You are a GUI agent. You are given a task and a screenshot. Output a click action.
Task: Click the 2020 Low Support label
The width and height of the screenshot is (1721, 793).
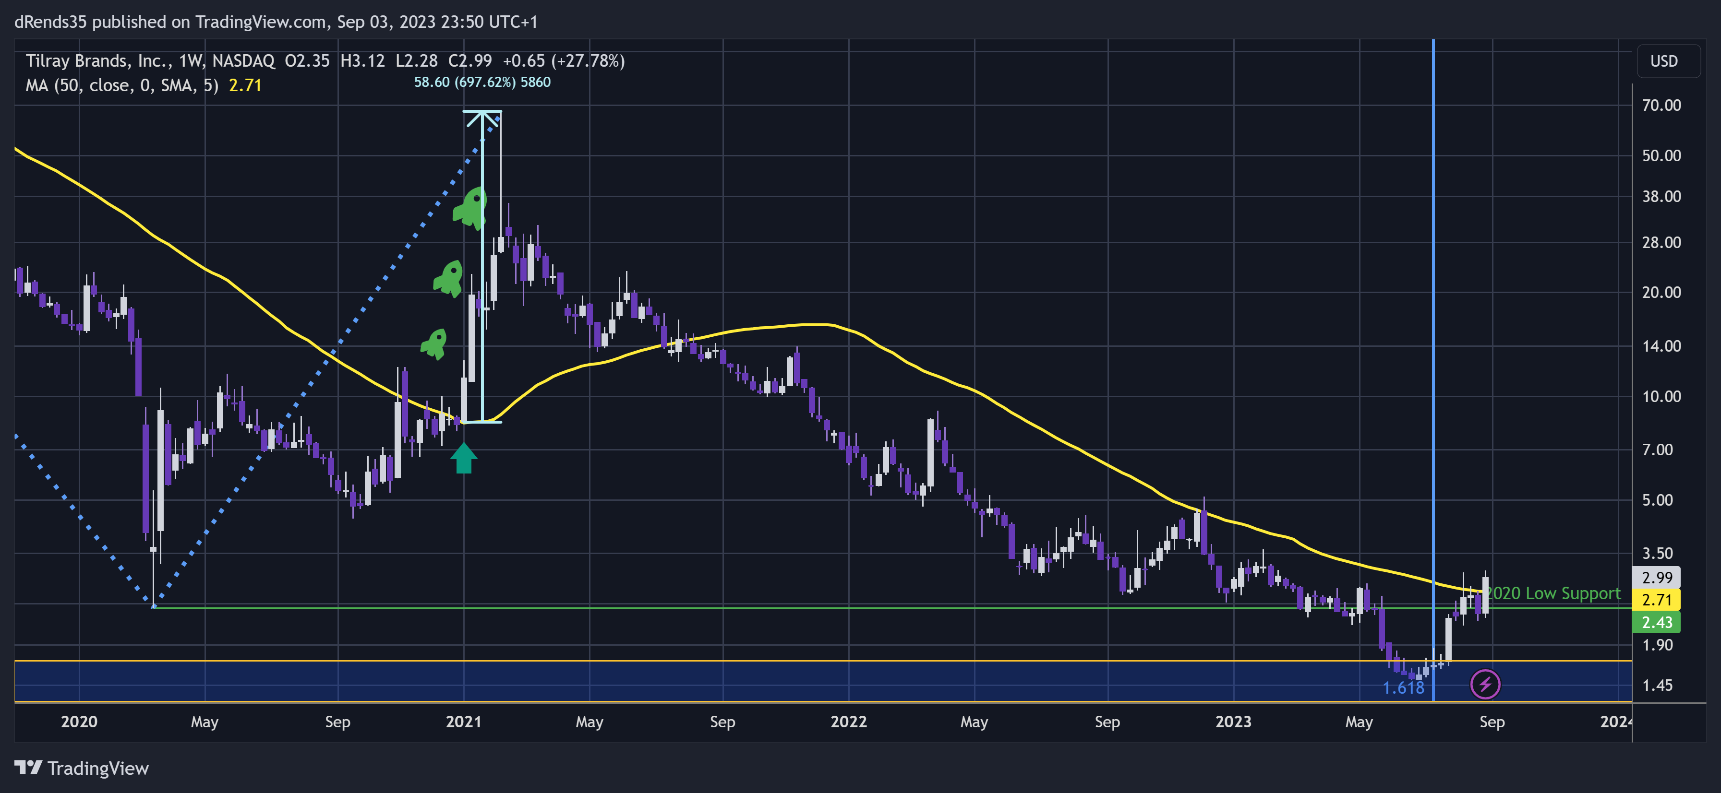tap(1553, 593)
